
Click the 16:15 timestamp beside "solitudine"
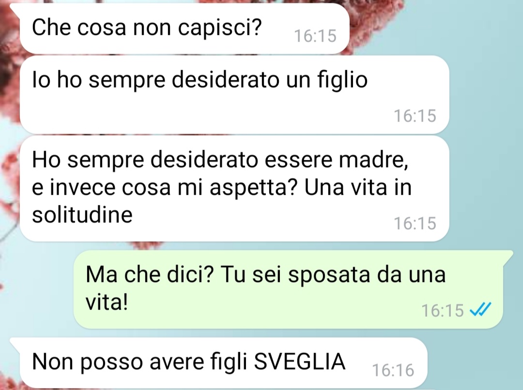point(415,223)
